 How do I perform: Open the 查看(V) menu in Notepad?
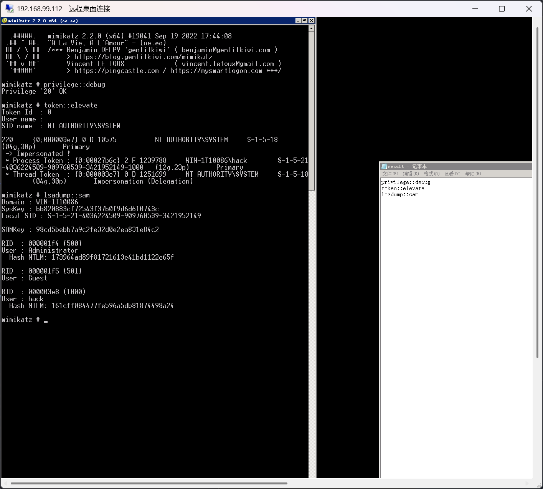(452, 174)
